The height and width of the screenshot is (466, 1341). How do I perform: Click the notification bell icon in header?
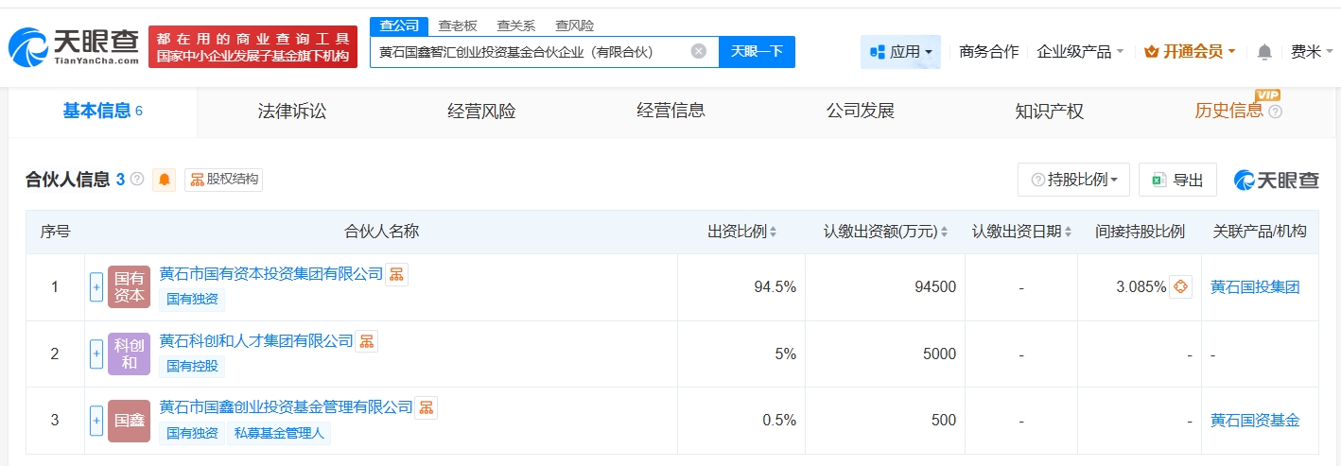[x=1264, y=52]
